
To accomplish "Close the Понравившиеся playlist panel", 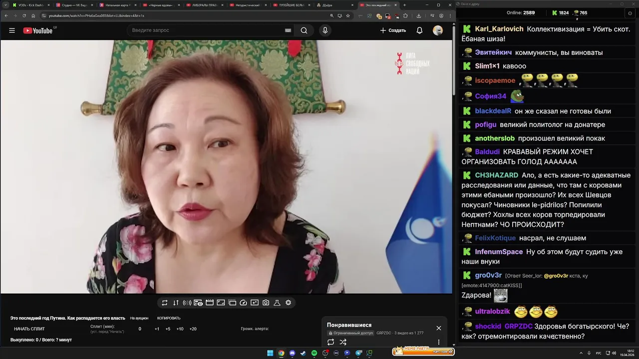I will (439, 328).
